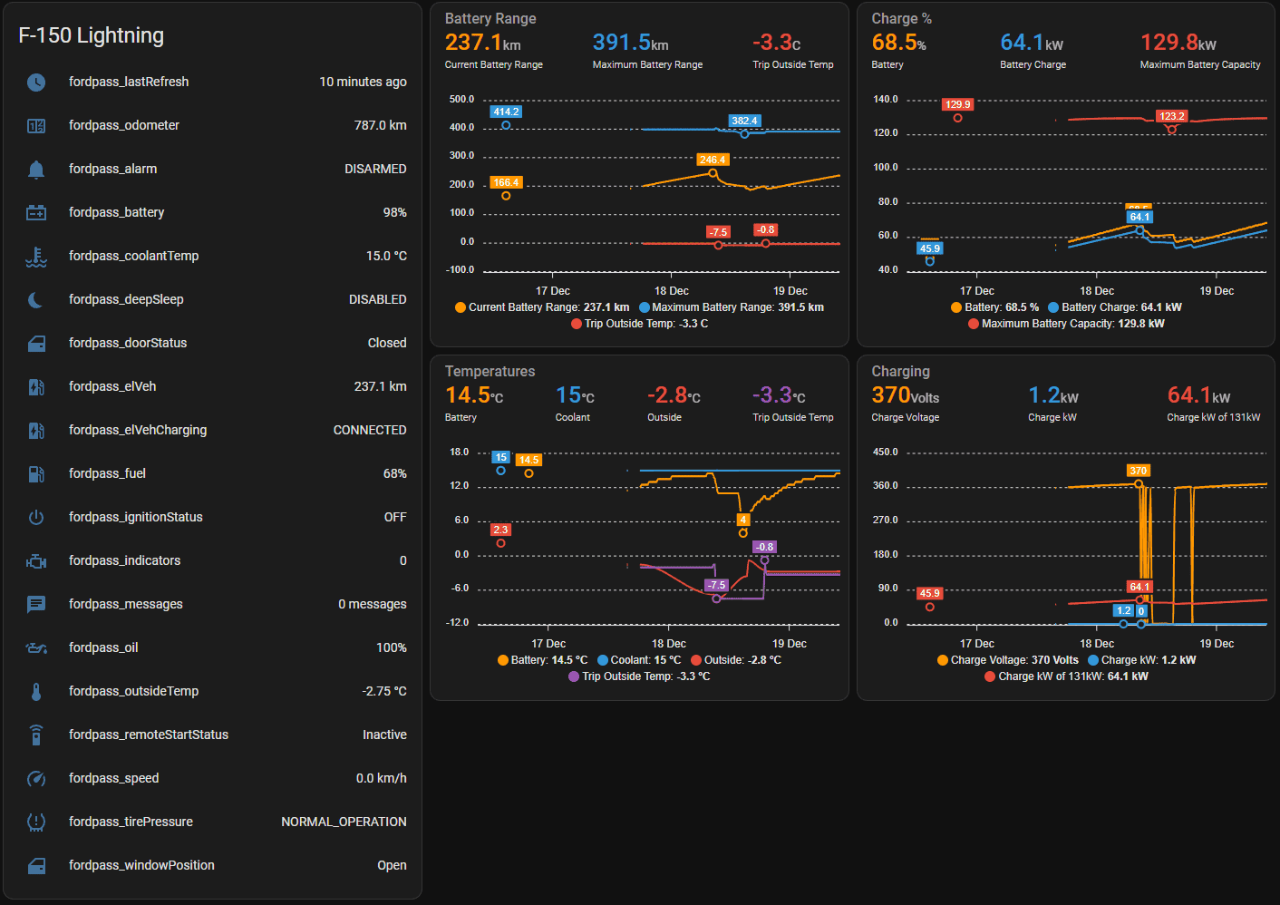This screenshot has height=905, width=1280.
Task: Open fordpass_alarm DISARMED value
Action: click(x=375, y=169)
